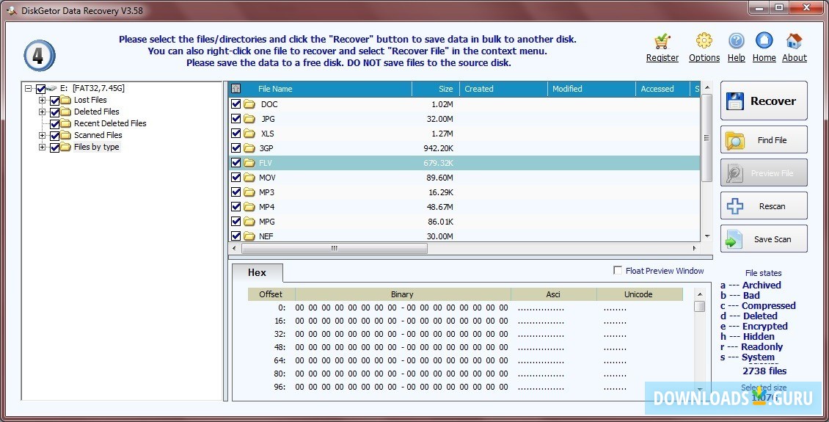Click the E: drive icon in the tree
The width and height of the screenshot is (829, 422).
pos(52,88)
